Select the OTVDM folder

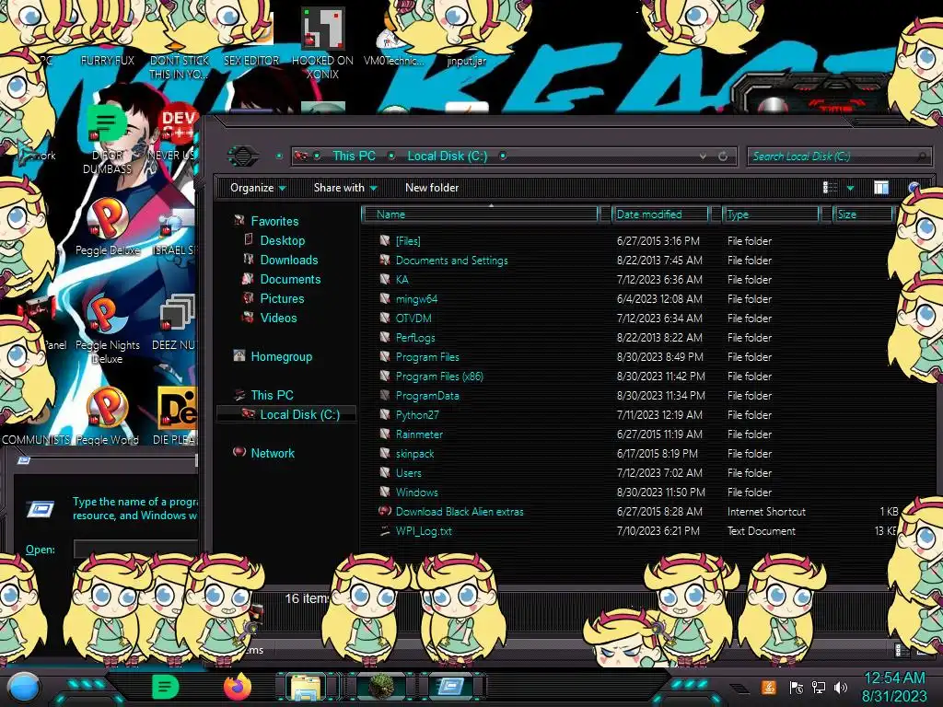click(x=413, y=318)
